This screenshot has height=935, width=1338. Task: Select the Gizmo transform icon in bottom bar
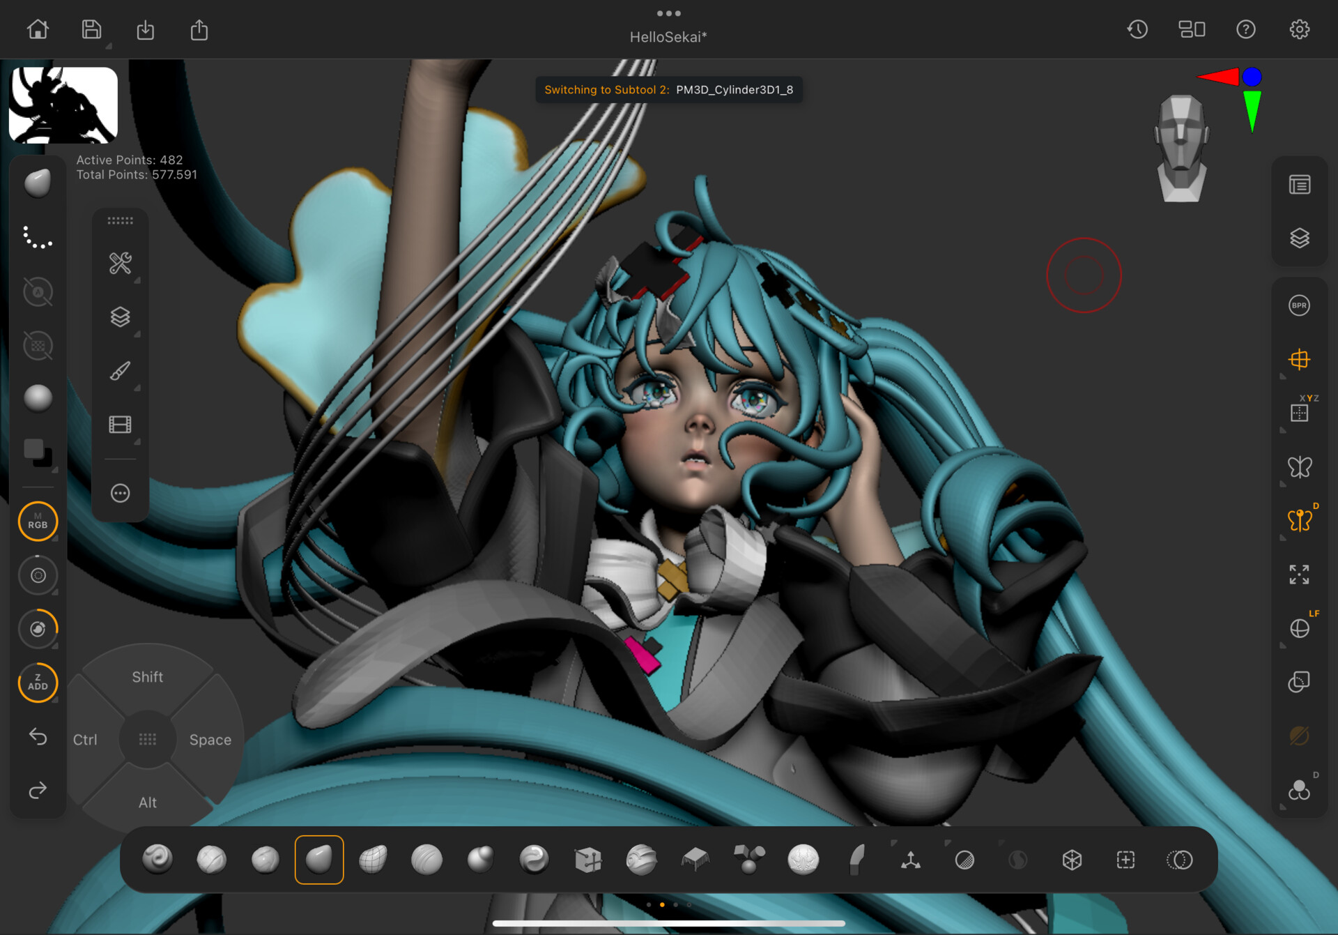910,860
